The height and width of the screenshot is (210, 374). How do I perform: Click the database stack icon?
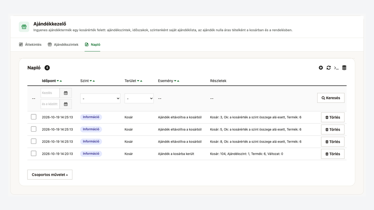[x=344, y=68]
